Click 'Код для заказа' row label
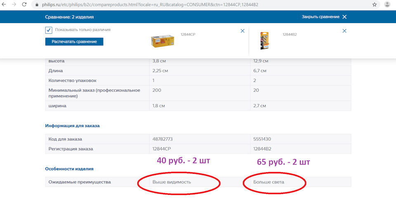 (x=65, y=139)
